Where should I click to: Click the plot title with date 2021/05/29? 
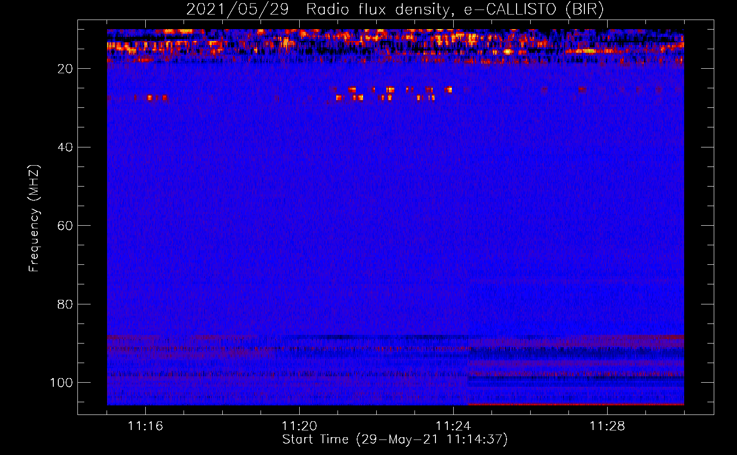(x=395, y=10)
